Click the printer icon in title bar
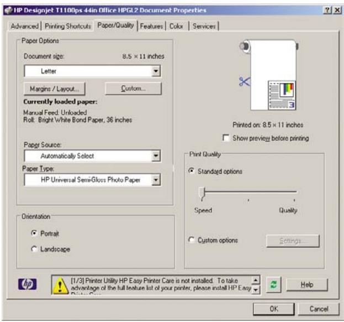The image size is (344, 322). (8, 10)
